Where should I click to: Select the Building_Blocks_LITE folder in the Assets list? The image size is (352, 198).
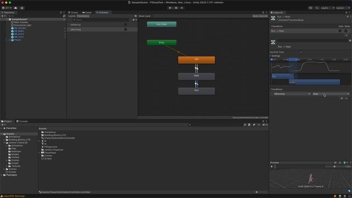54,135
